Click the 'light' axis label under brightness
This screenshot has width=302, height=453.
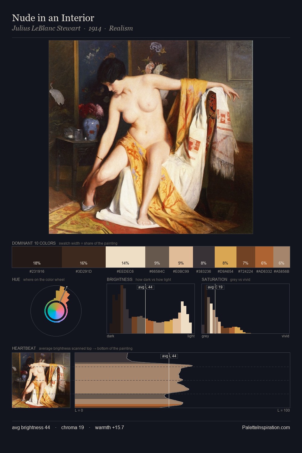coord(191,336)
